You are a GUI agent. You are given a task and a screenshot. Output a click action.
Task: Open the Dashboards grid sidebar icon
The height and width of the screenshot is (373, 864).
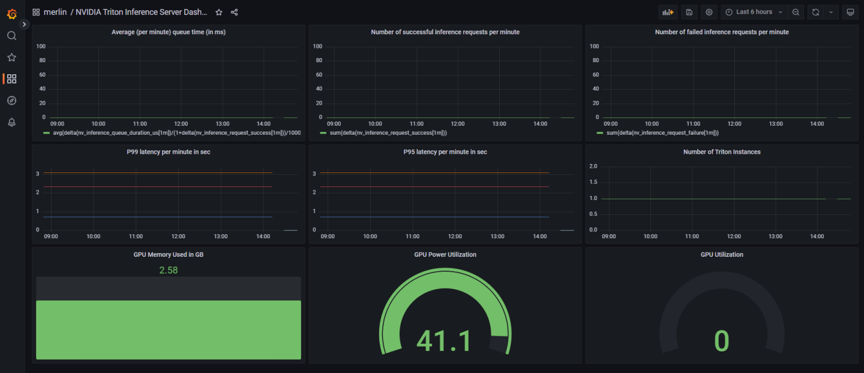(x=11, y=79)
